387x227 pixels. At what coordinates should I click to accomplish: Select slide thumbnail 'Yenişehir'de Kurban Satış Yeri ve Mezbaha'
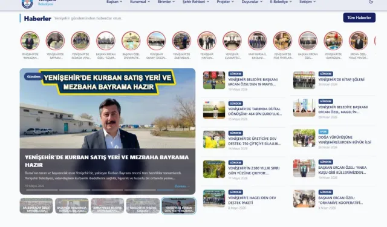(x=178, y=205)
